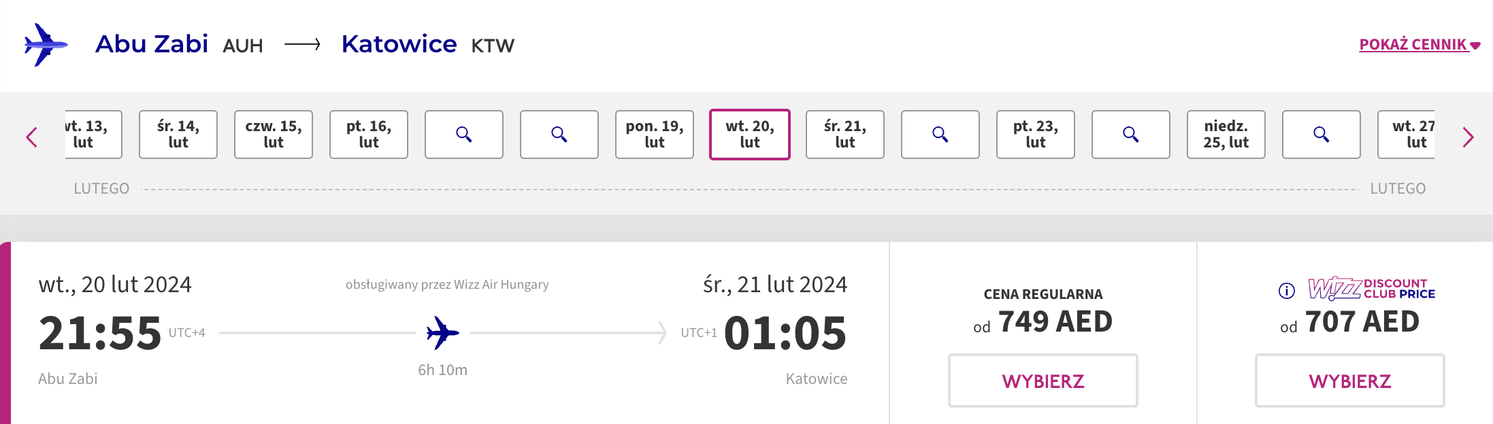
Task: Show later dates with right arrow
Action: tap(1468, 137)
